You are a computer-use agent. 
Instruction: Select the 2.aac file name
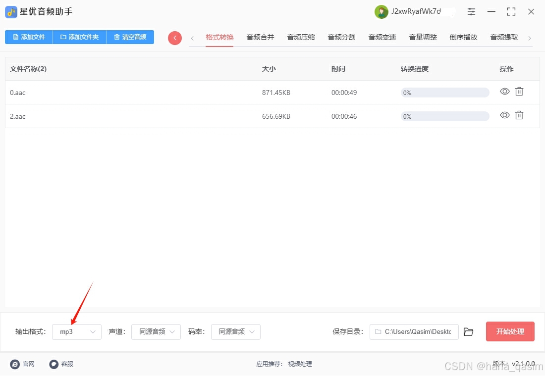(17, 116)
